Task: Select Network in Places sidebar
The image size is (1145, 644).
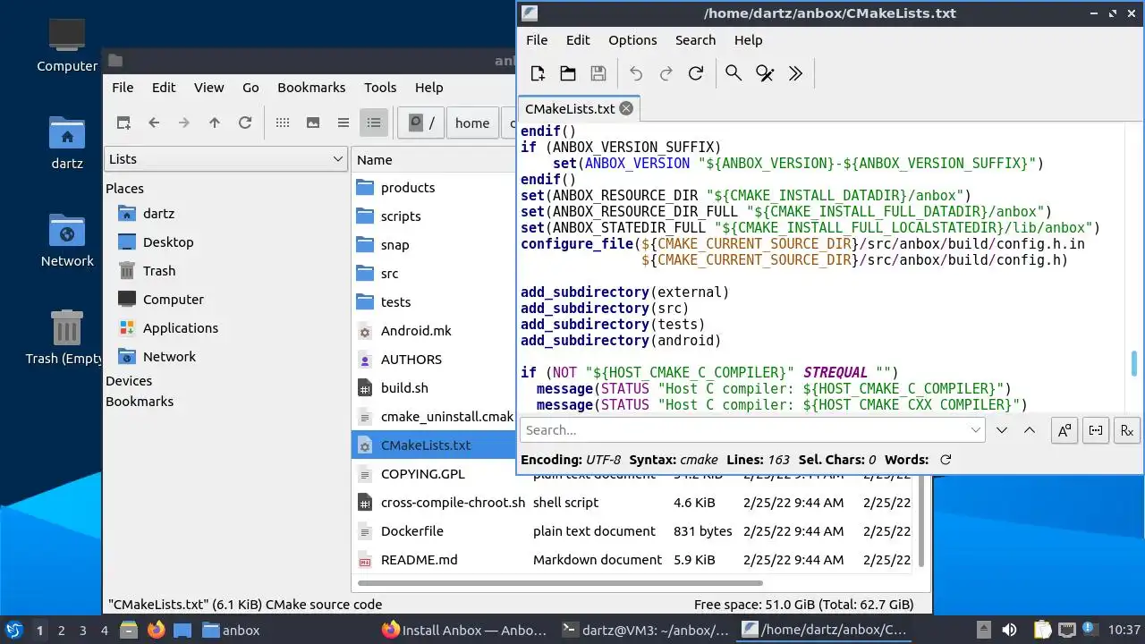Action: (169, 357)
